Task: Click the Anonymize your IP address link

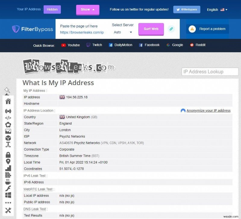Action: click(x=208, y=110)
